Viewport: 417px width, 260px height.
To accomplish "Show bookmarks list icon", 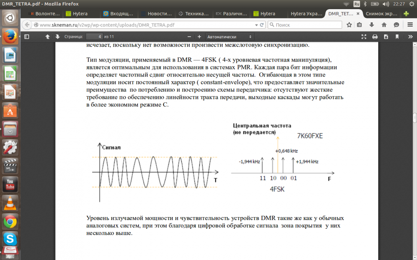I will coord(359,25).
